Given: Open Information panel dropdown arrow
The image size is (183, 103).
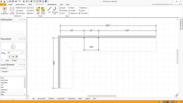Looking at the screenshot, I should tap(20, 20).
